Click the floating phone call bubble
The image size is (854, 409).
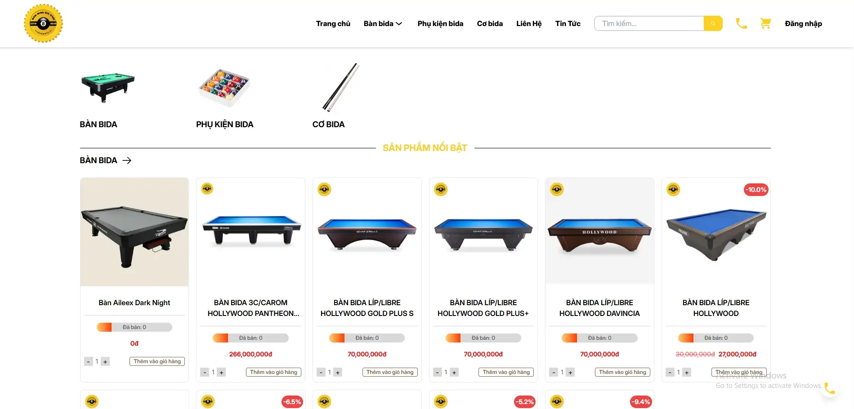829,388
